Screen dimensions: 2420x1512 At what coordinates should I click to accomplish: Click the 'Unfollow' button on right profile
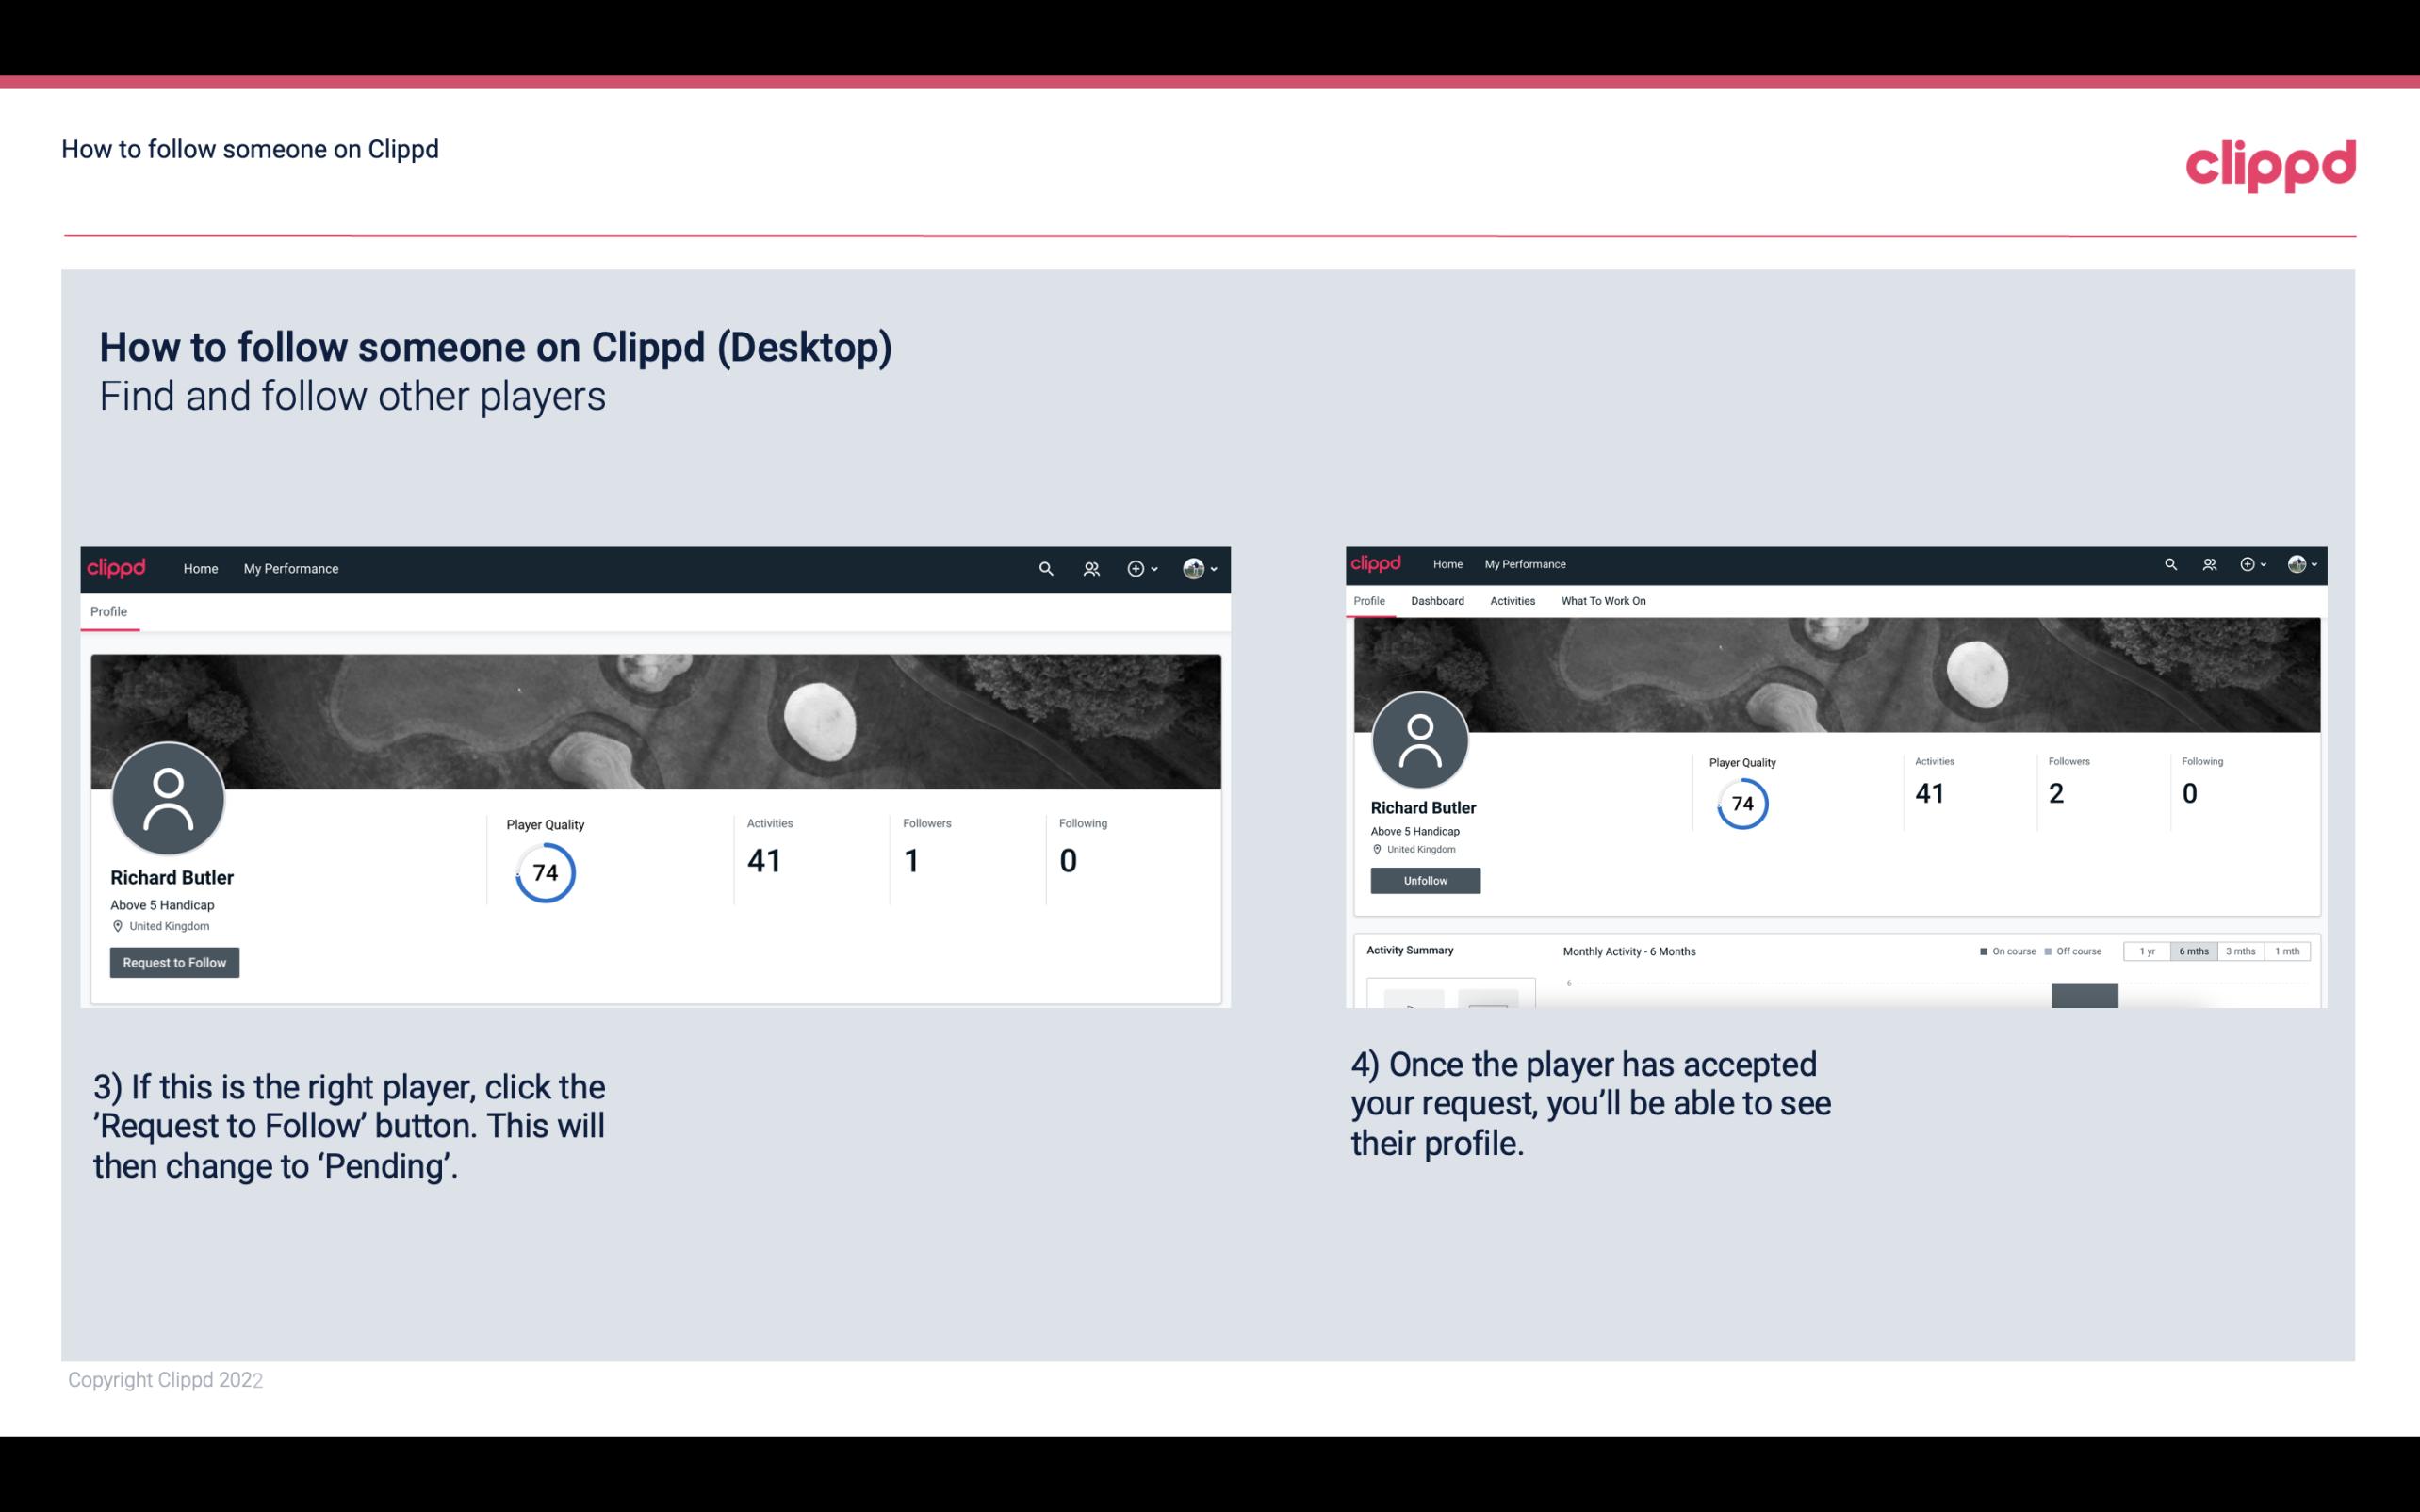pos(1423,880)
